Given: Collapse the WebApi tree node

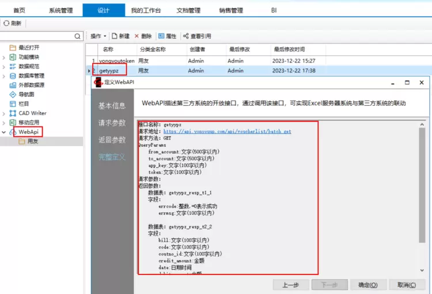Looking at the screenshot, I should pos(4,132).
